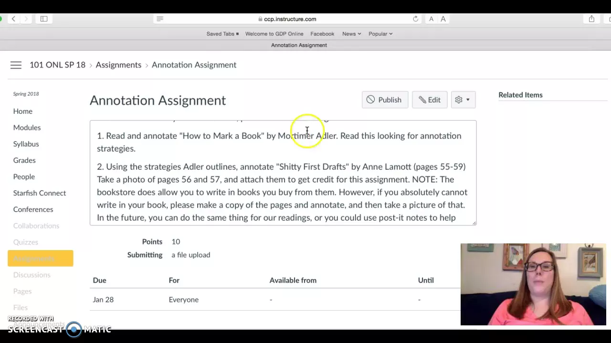Click the Spring 2018 term label
Image resolution: width=611 pixels, height=343 pixels.
(x=26, y=94)
